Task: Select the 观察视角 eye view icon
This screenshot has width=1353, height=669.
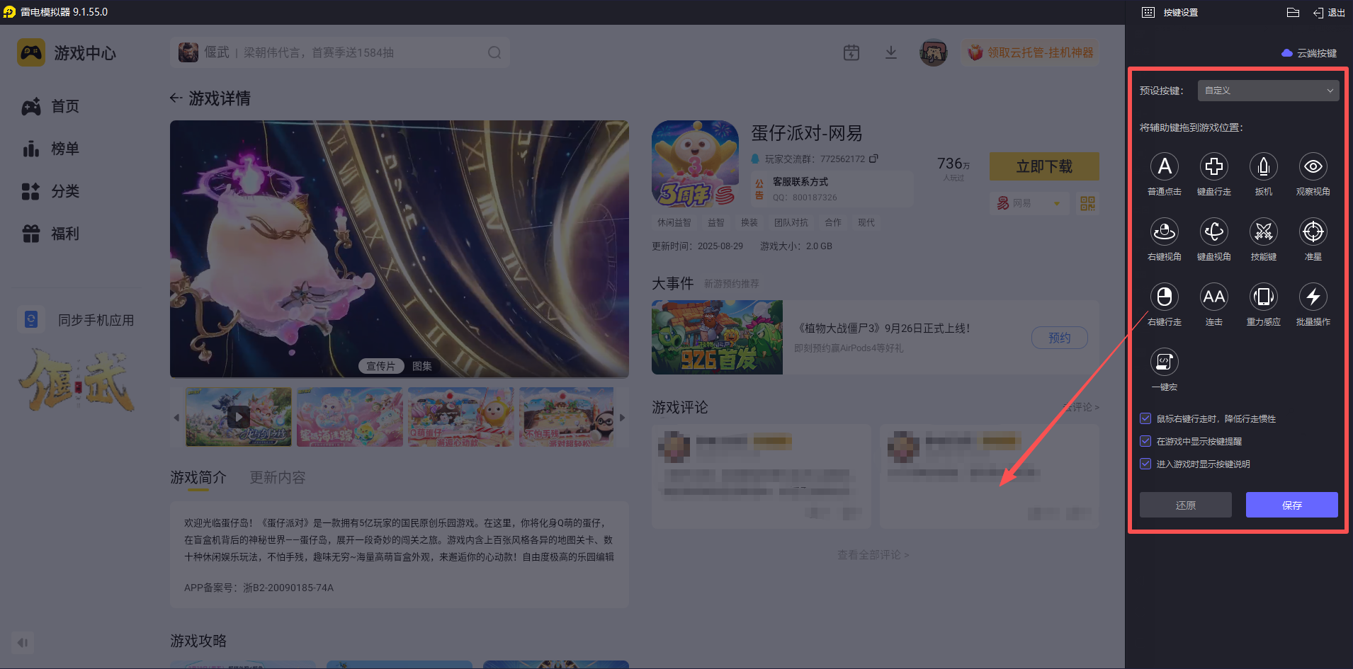Action: [1313, 166]
